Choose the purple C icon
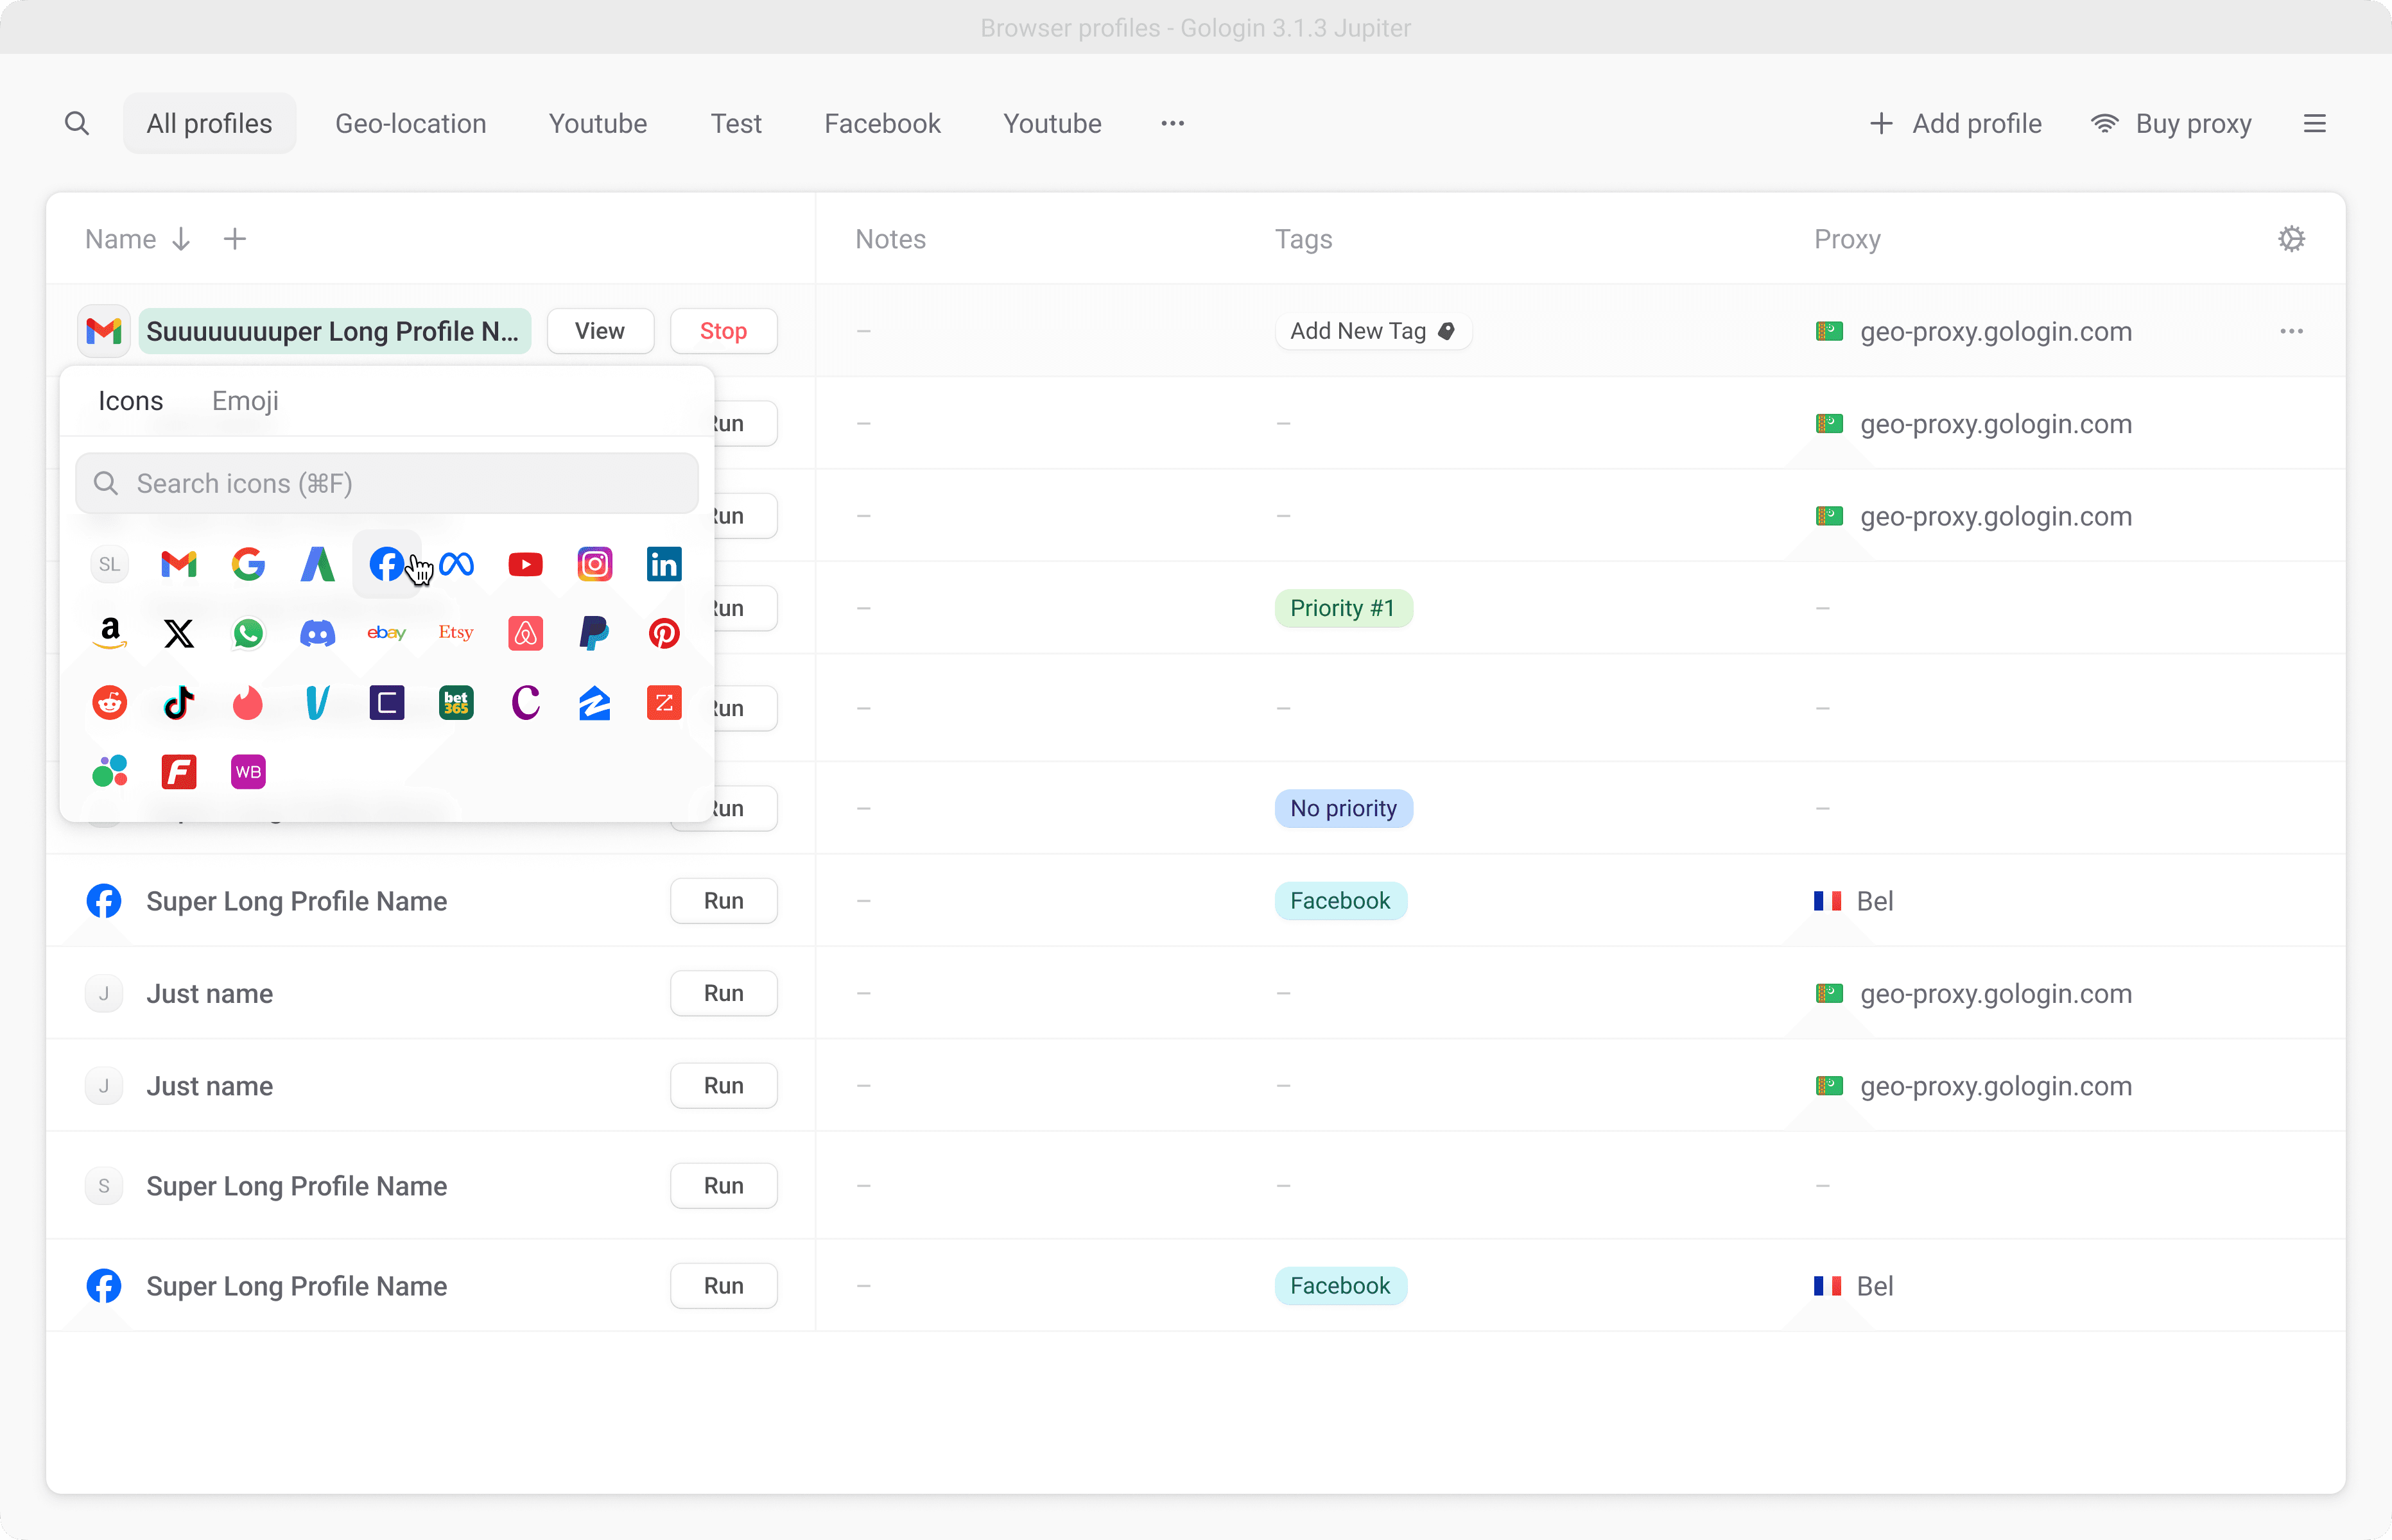This screenshot has height=1540, width=2392. (x=525, y=703)
